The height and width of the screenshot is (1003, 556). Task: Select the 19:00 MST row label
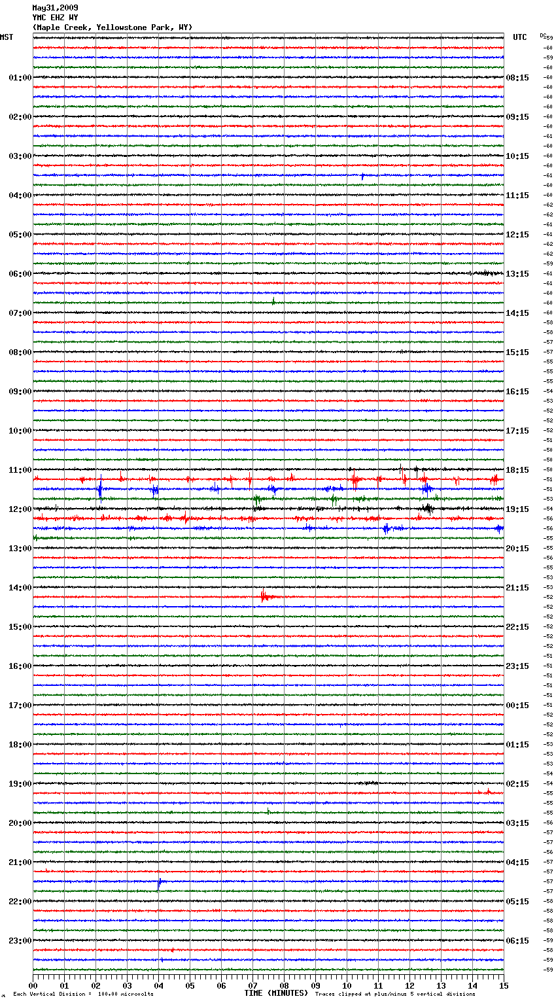[x=20, y=784]
